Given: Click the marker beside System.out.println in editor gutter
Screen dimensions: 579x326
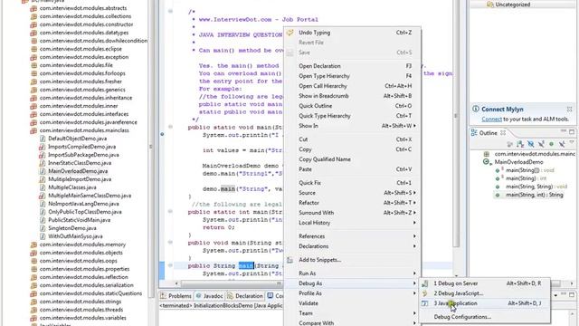Looking at the screenshot, I should click(162, 134).
